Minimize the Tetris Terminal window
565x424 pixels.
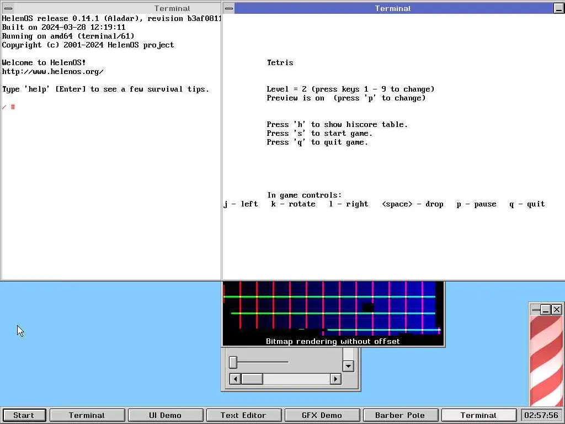[x=558, y=8]
